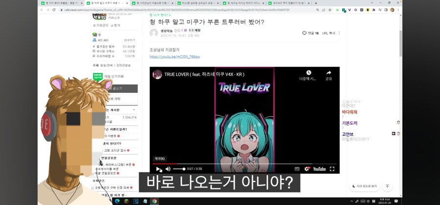The image size is (440, 205).
Task: Start a 1:1 채팅 with the author
Action: click(x=195, y=30)
